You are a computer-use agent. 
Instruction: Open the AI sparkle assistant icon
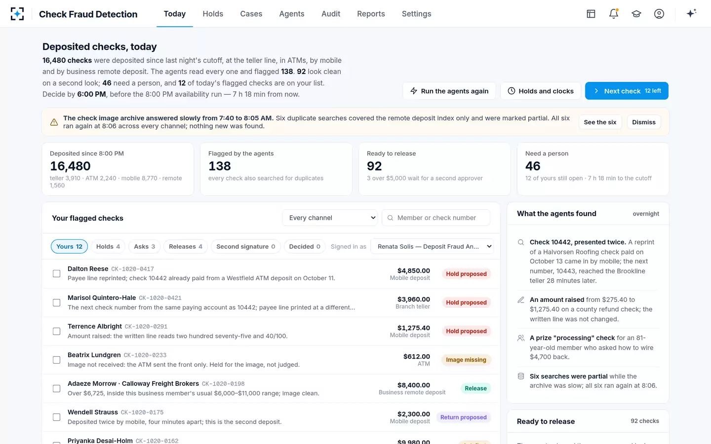click(691, 13)
